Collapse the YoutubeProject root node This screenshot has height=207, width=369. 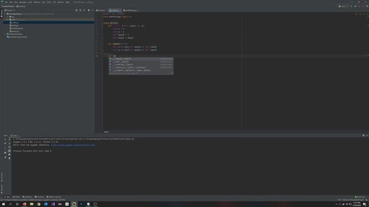click(5, 14)
